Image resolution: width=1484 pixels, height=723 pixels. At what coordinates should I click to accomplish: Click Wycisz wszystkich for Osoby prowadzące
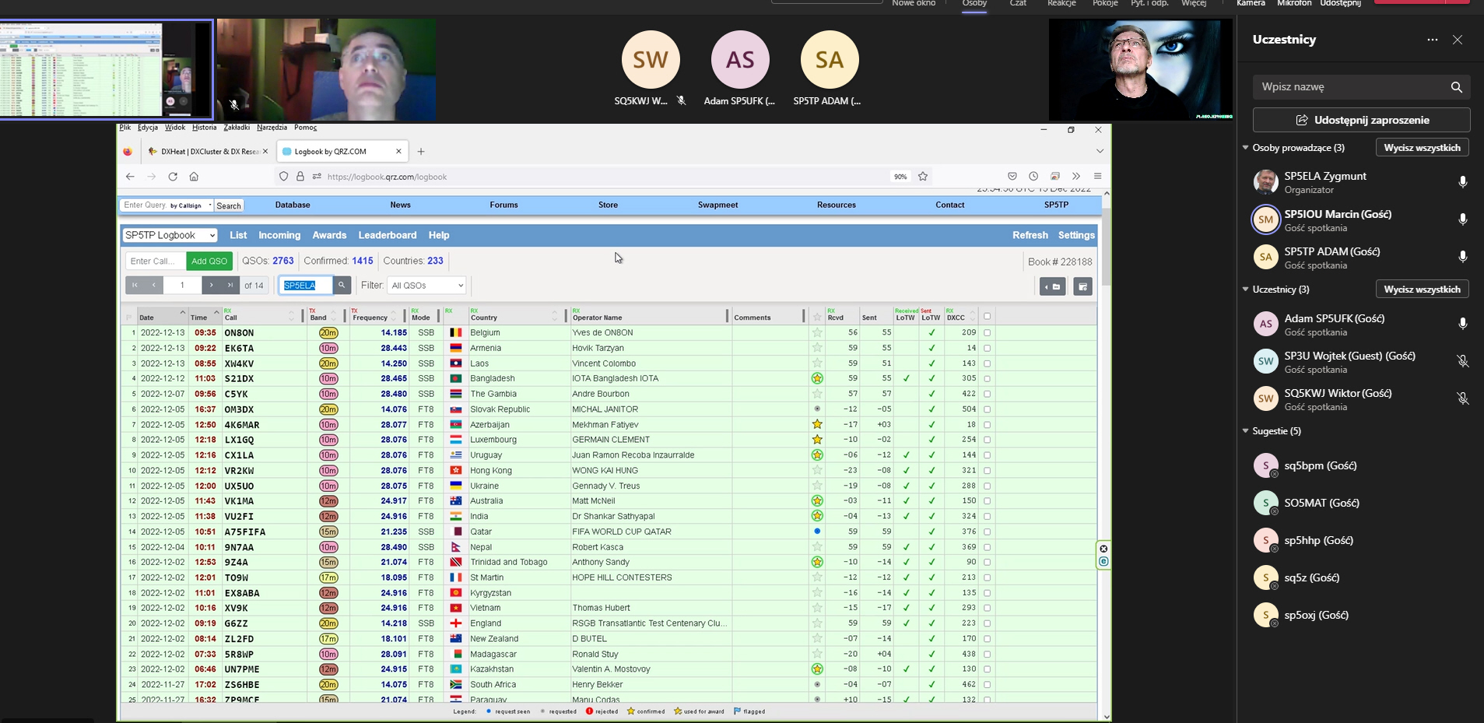pyautogui.click(x=1422, y=148)
